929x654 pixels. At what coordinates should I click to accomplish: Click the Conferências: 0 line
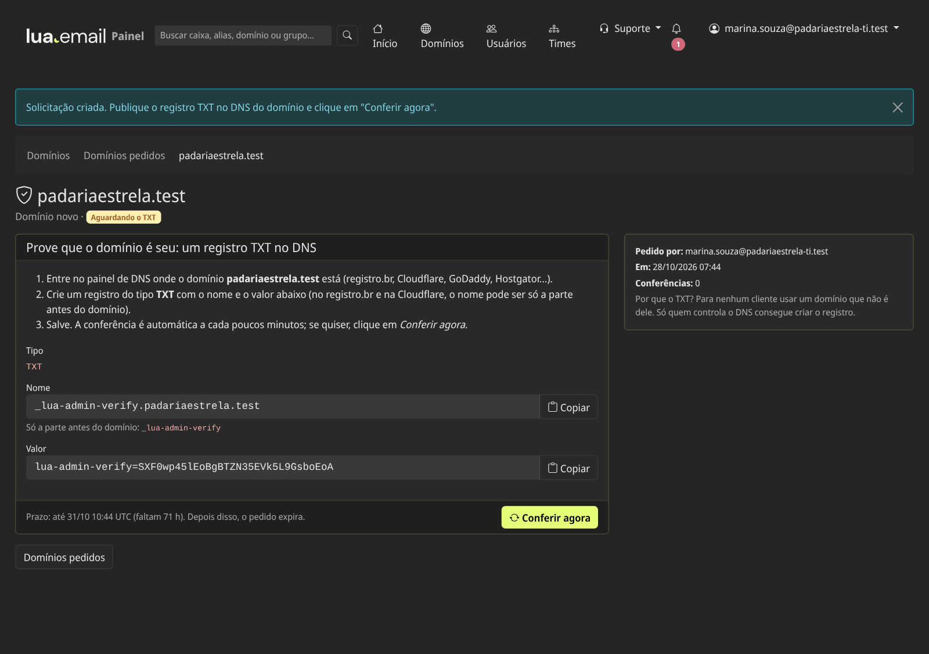[x=668, y=283]
